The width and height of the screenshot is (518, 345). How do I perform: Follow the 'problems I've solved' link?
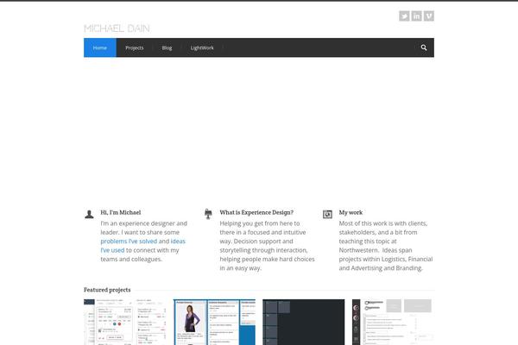pos(129,241)
